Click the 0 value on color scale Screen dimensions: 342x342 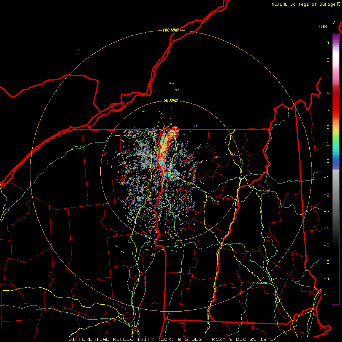tap(328, 161)
